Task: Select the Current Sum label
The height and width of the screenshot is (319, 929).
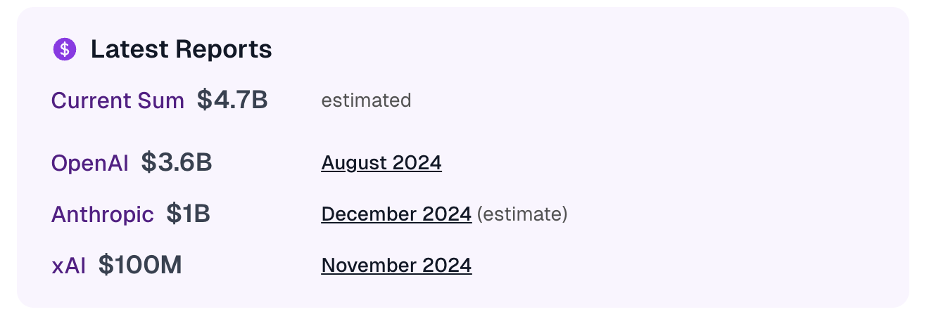Action: (118, 100)
